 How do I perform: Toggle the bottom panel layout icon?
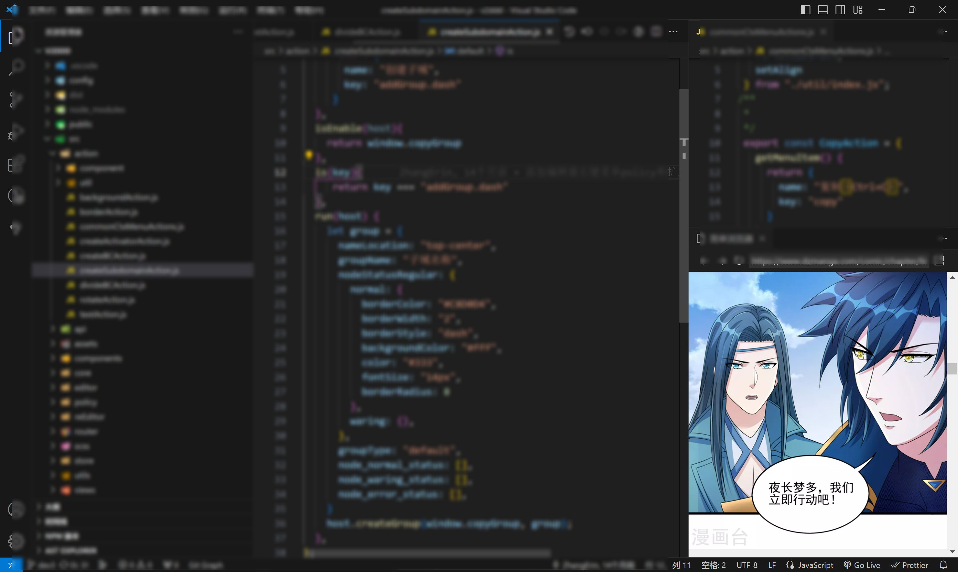823,10
